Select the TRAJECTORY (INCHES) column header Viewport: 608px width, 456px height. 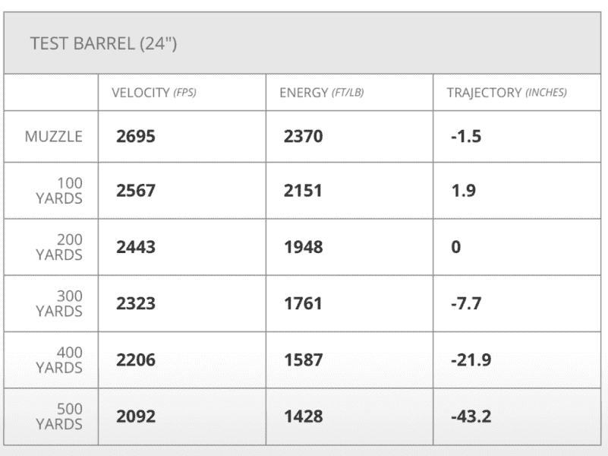point(506,93)
